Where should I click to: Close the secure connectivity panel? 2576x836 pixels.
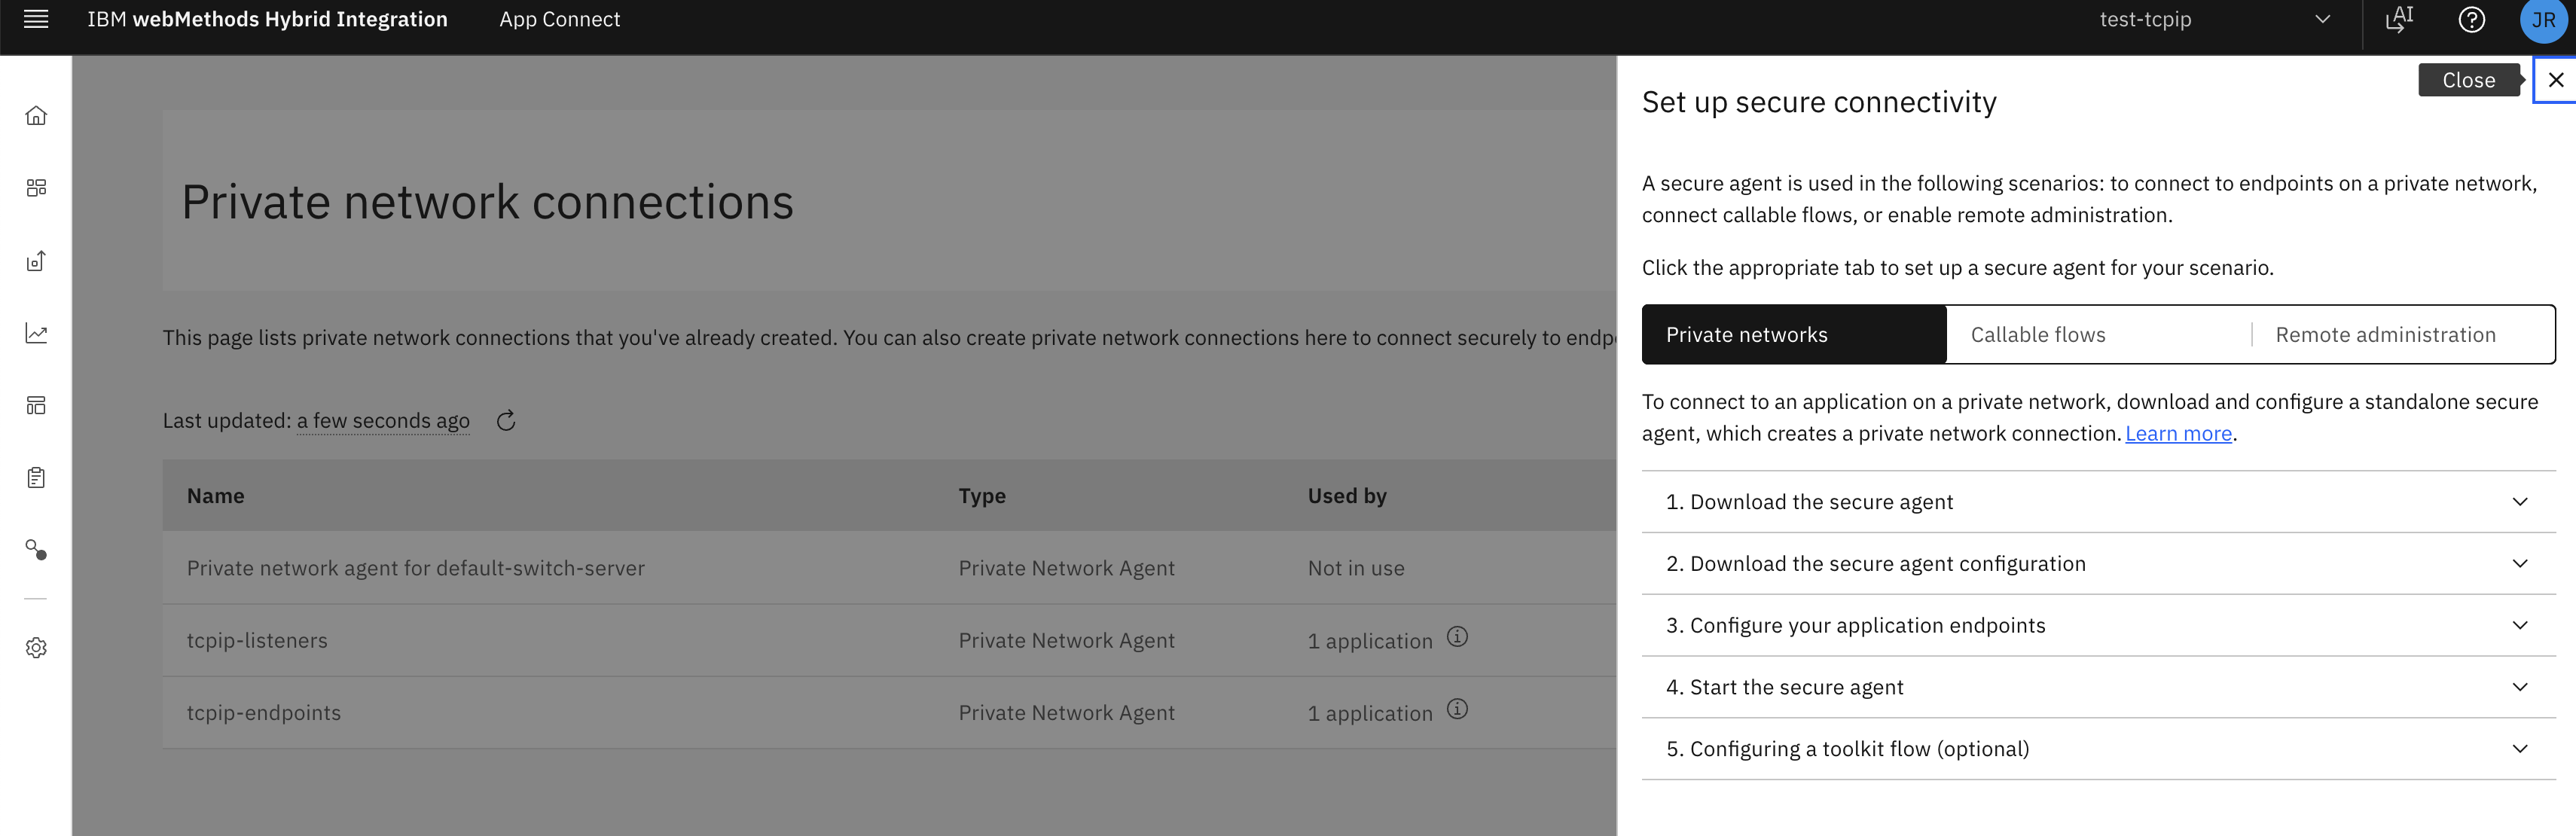pyautogui.click(x=2555, y=80)
